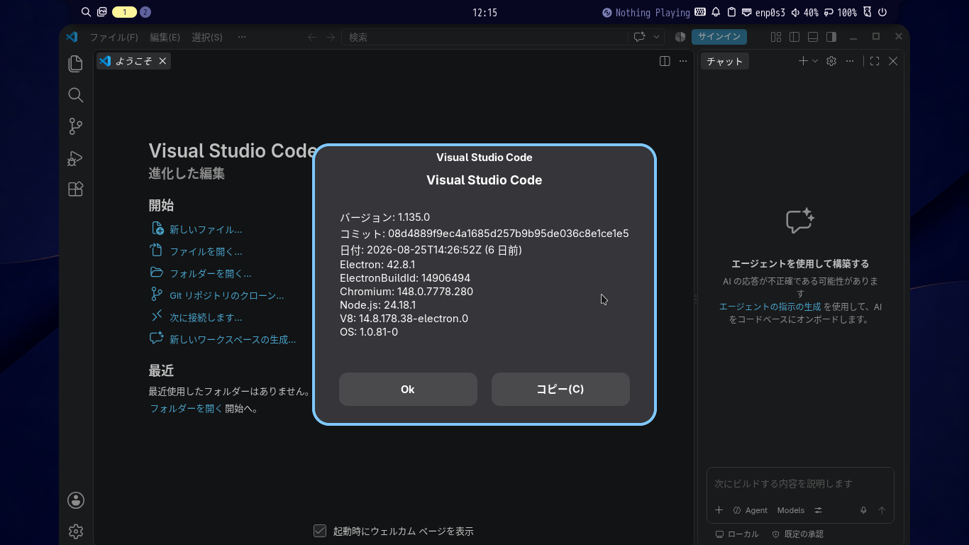Screen dimensions: 969x545
Task: Open the Search view in the activity bar
Action: pyautogui.click(x=76, y=95)
